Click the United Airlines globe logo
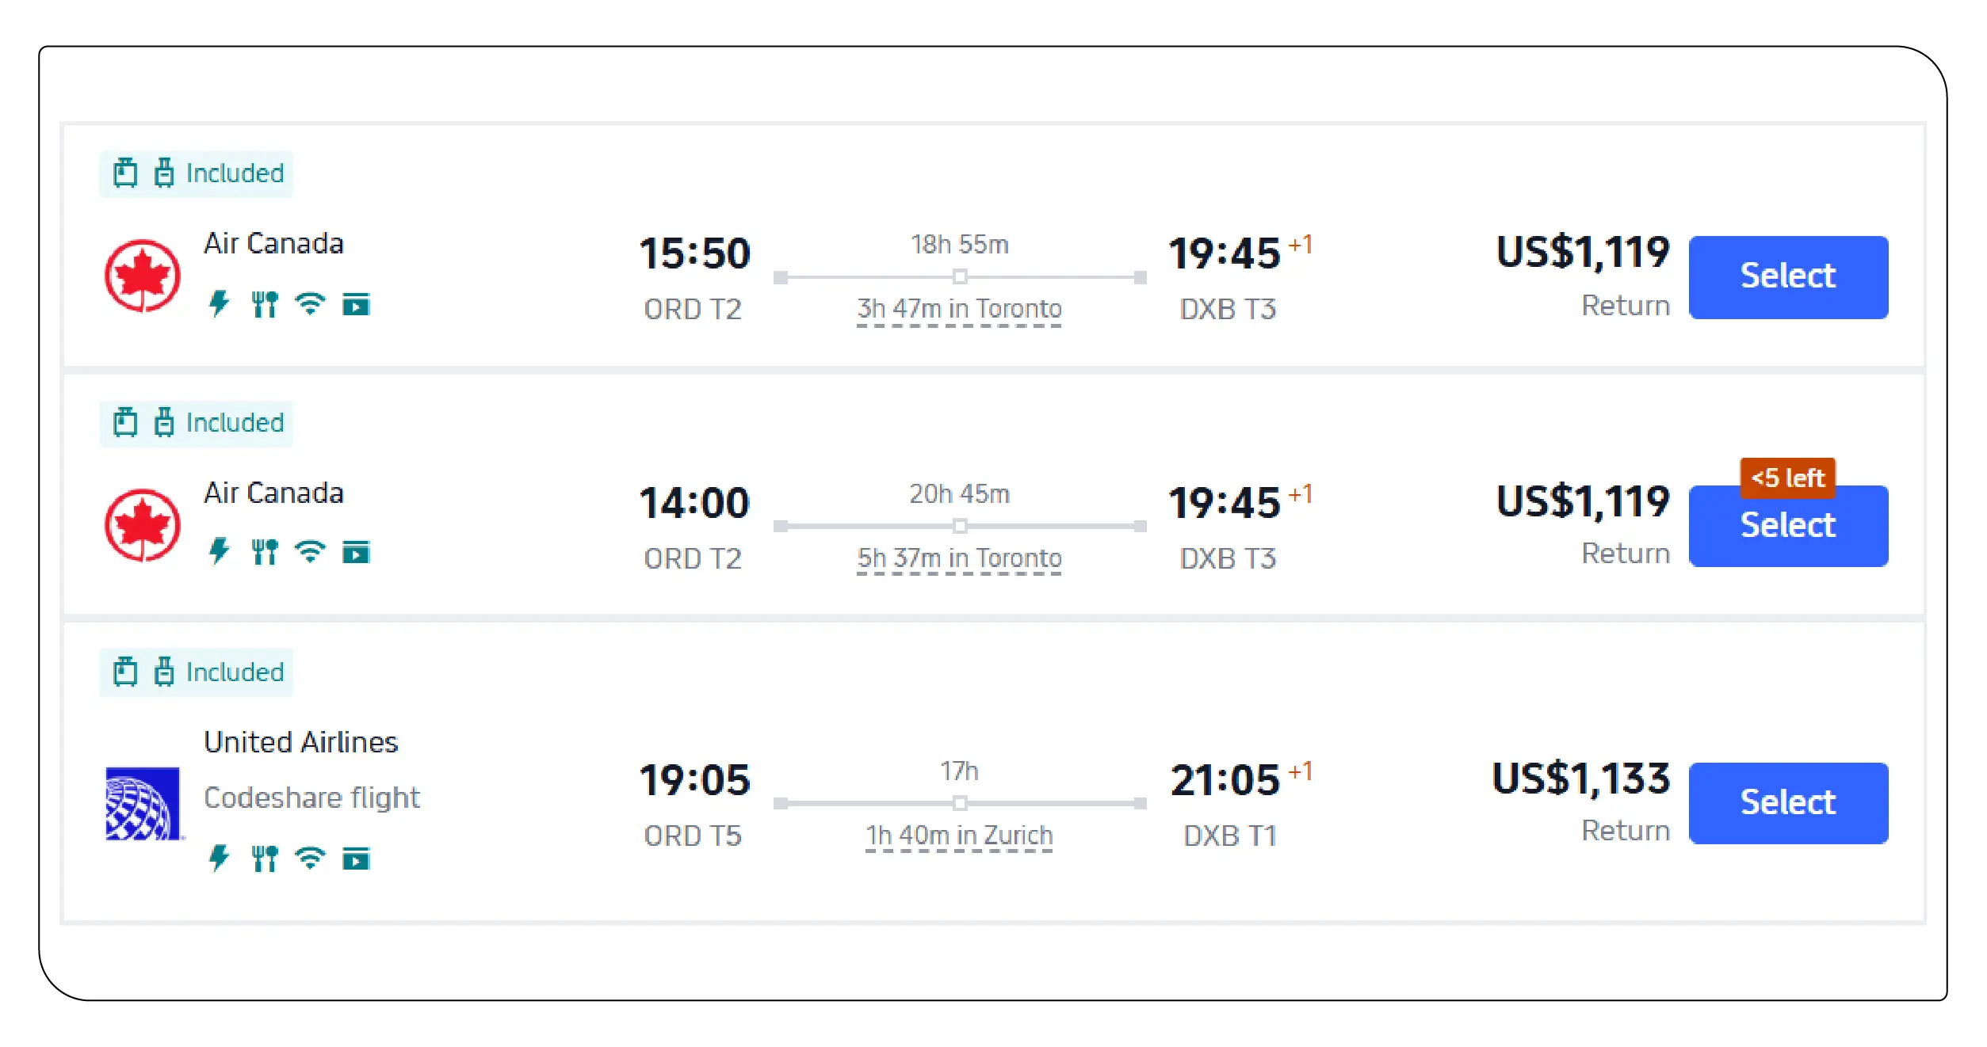The height and width of the screenshot is (1047, 1987). [143, 803]
